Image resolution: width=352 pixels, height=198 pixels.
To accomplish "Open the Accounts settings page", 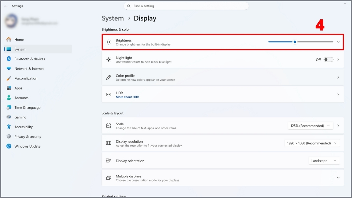I will [x=21, y=98].
